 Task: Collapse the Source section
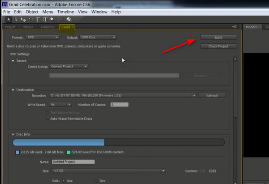[x=13, y=61]
